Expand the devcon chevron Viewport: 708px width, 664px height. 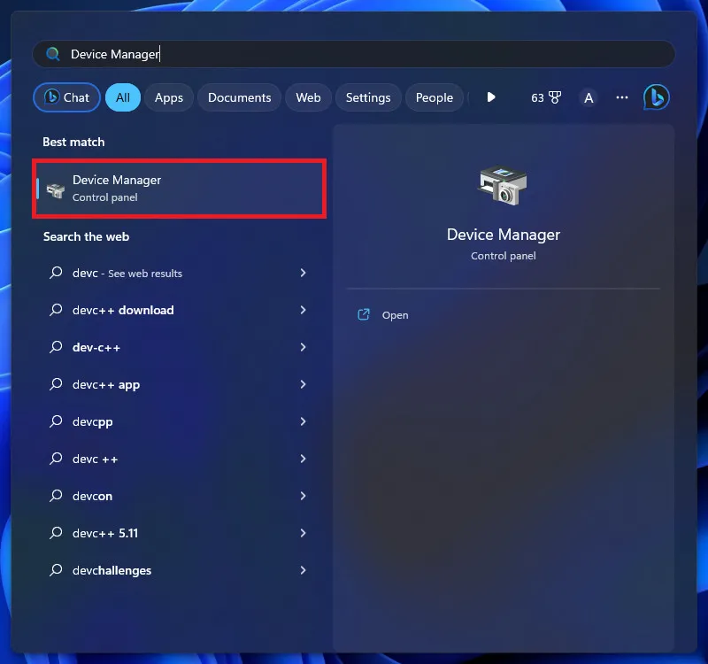point(303,496)
